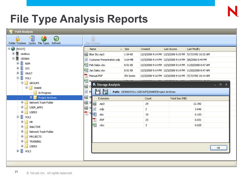Click the GROUPS folder icon
This screenshot has height=182, width=243.
26,83
